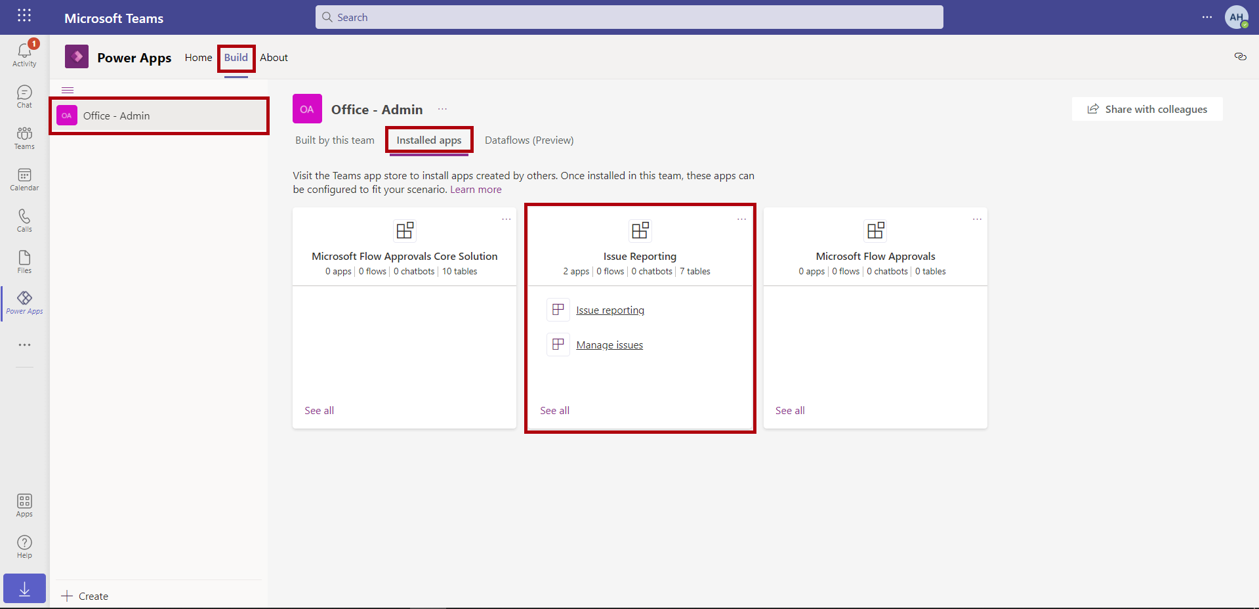The height and width of the screenshot is (609, 1259).
Task: Click the pop-out chat icon at top right
Action: click(x=1240, y=56)
